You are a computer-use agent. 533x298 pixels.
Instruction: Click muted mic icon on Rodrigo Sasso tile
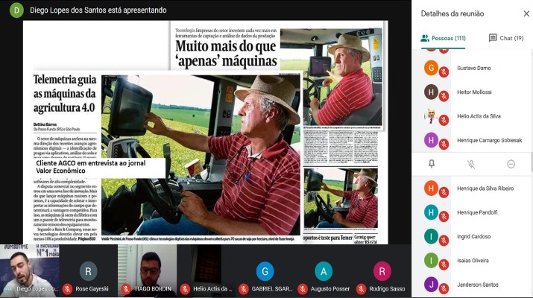(361, 289)
